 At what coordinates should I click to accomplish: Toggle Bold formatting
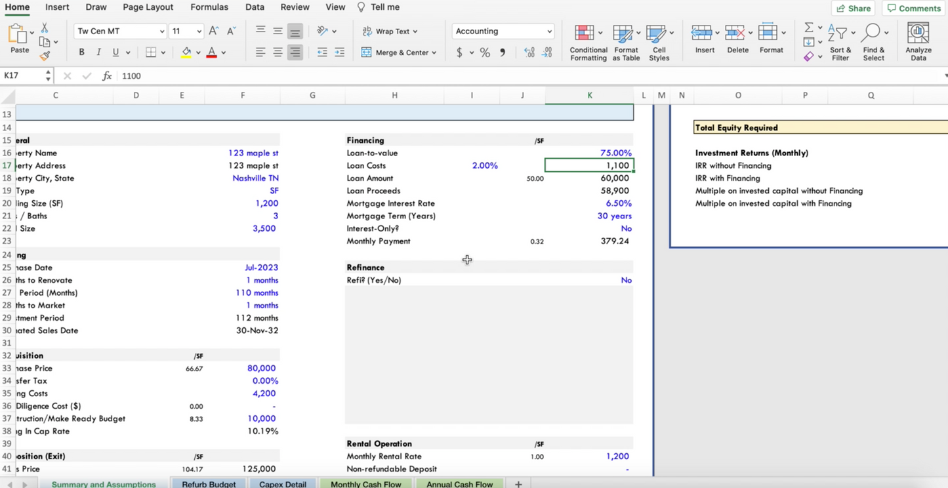81,52
